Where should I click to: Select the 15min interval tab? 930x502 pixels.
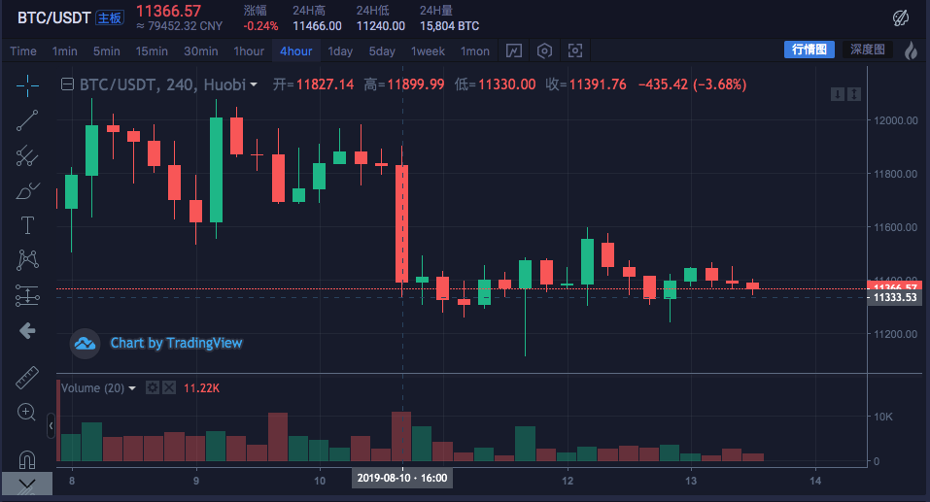click(151, 50)
